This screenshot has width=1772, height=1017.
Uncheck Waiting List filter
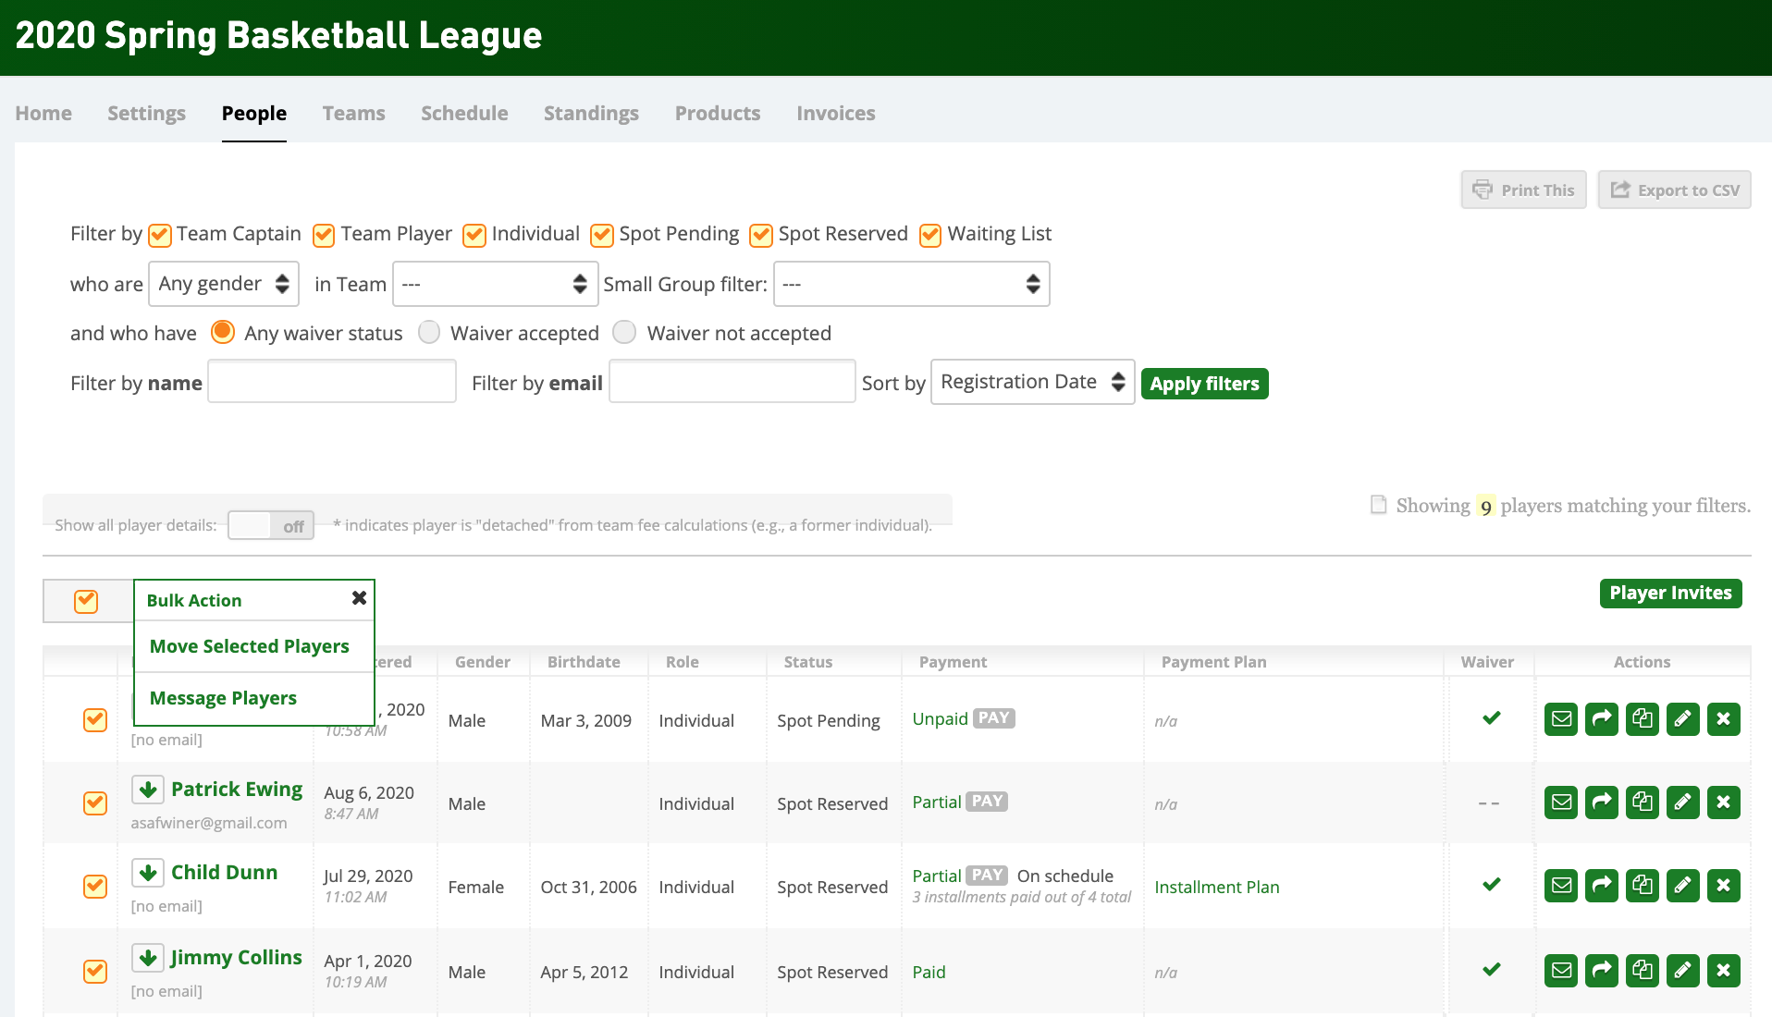[930, 235]
